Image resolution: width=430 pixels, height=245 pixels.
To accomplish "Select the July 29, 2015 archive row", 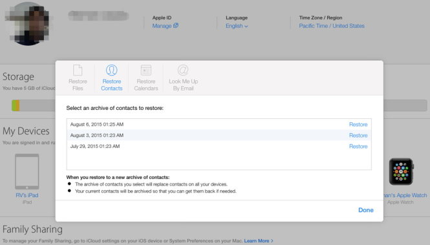I will (219, 146).
